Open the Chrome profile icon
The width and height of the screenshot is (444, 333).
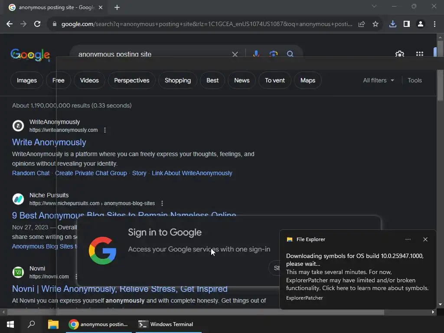[x=421, y=24]
